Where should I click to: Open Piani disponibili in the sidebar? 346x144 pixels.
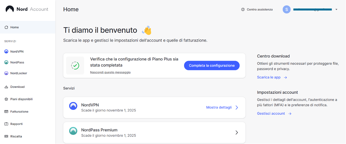(21, 99)
